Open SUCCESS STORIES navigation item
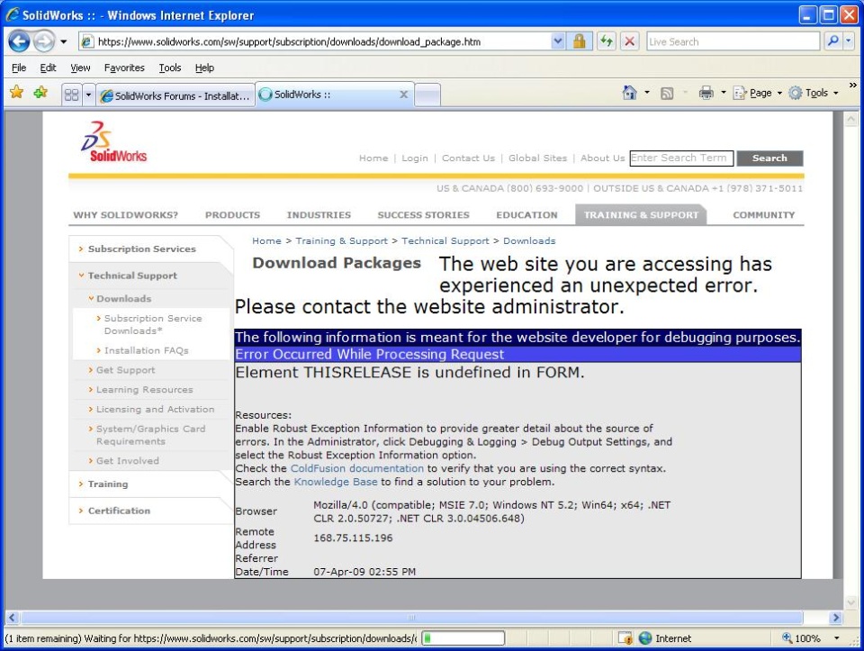This screenshot has height=651, width=864. (423, 215)
